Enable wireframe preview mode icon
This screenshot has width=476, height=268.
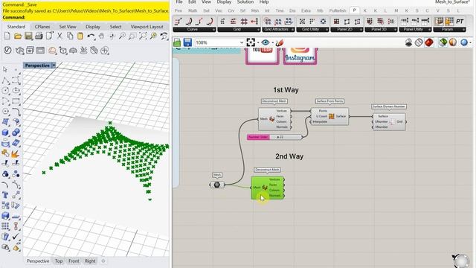(419, 42)
